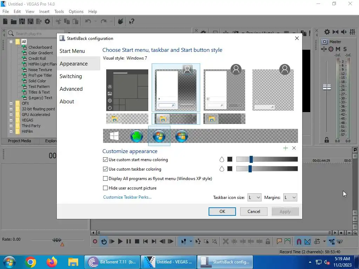Click taskbar color droplet icon

pyautogui.click(x=222, y=169)
